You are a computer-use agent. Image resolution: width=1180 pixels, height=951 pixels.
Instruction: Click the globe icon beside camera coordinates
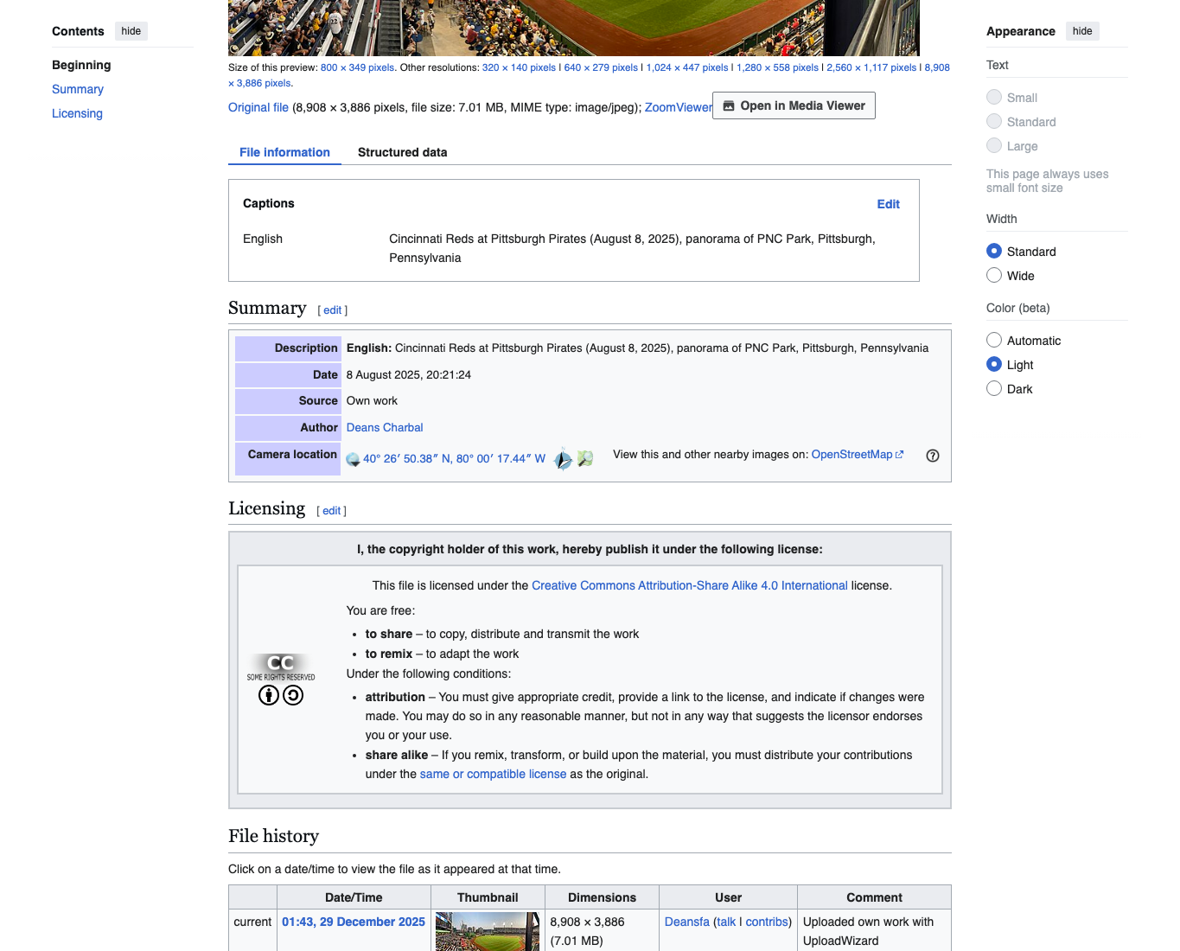pos(353,459)
